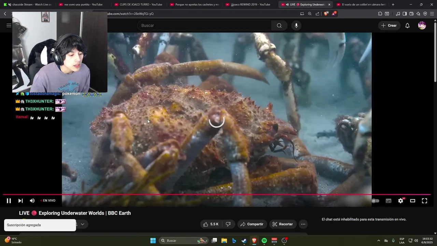This screenshot has width=437, height=246.
Task: Toggle subtitles on the player
Action: click(x=389, y=201)
